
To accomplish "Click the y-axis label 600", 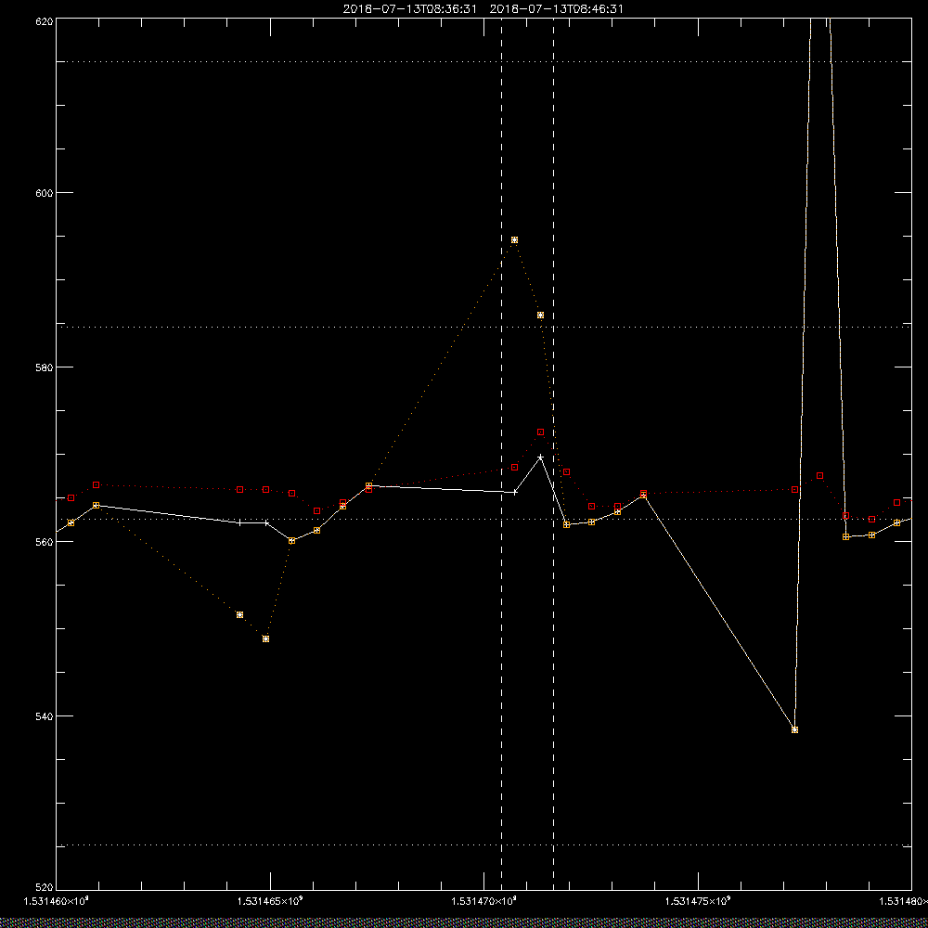I will [x=45, y=193].
